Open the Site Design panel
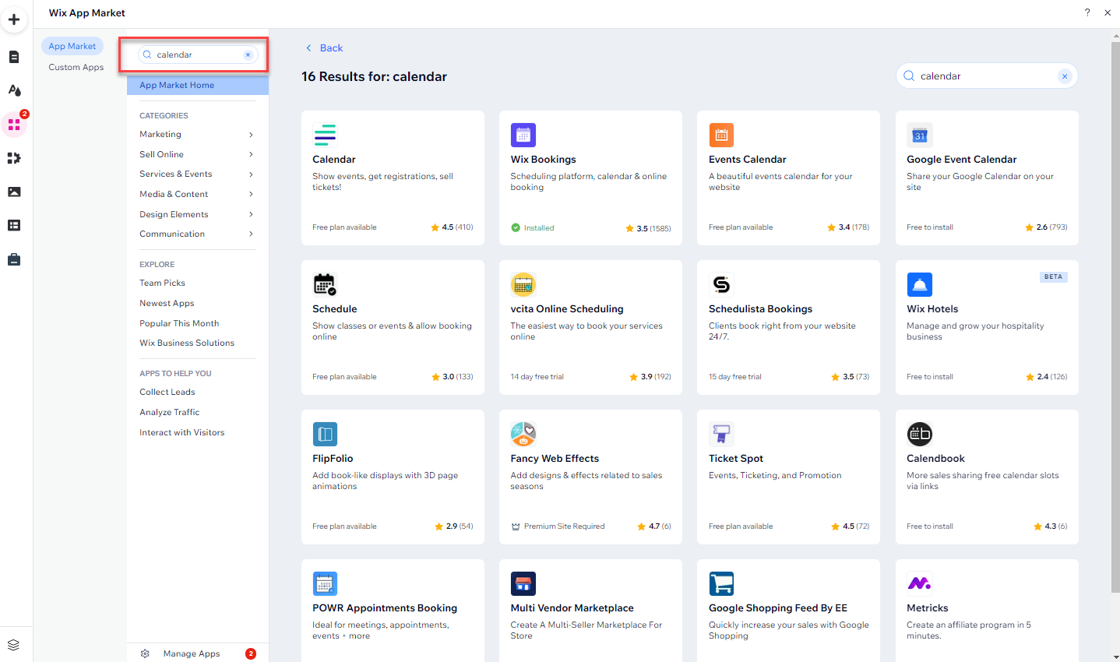Image resolution: width=1120 pixels, height=662 pixels. tap(14, 90)
